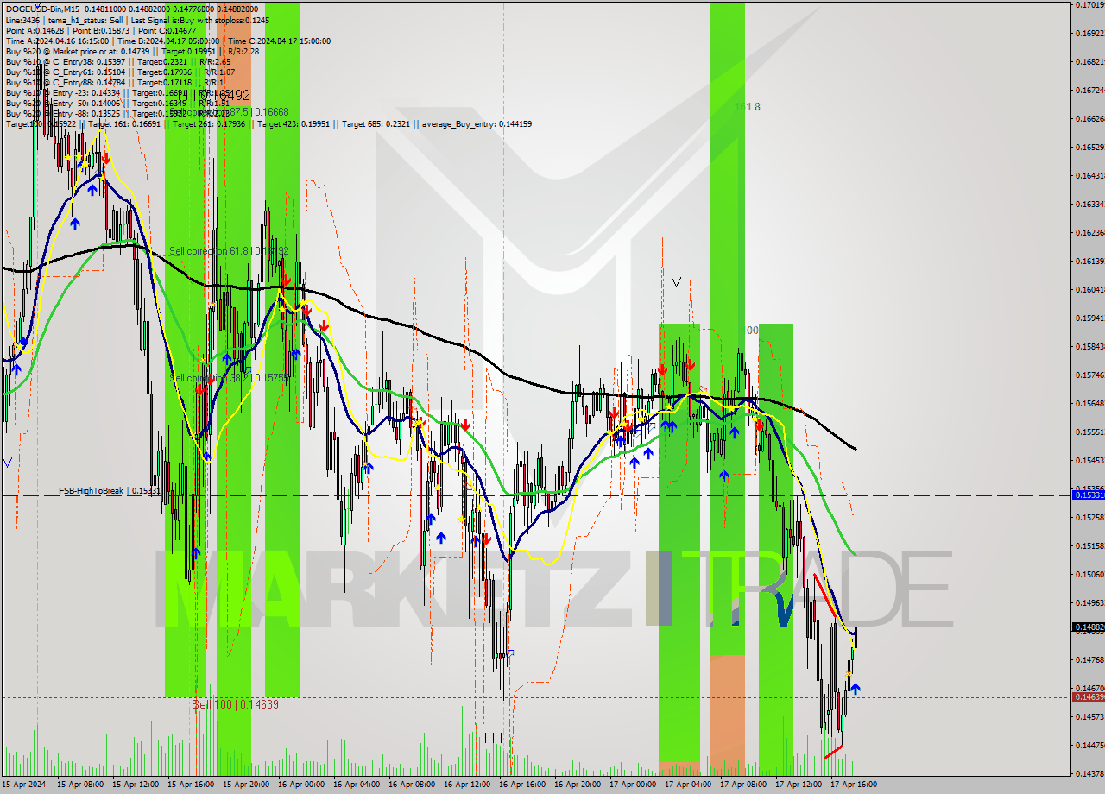Viewport: 1105px width, 794px height.
Task: Click the 0.16431 price axis label
Action: tap(1089, 175)
